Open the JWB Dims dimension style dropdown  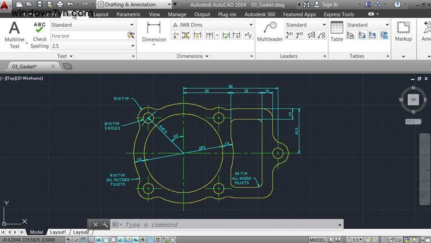[212, 25]
